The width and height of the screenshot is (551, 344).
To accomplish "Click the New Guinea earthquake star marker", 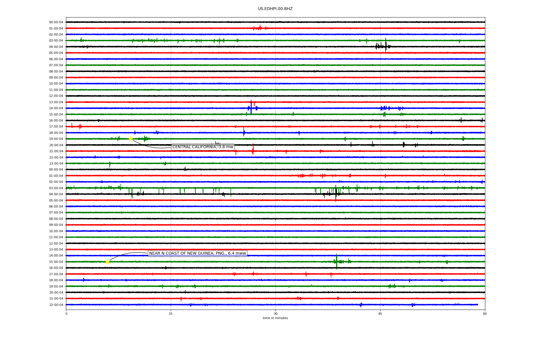I will coord(107,262).
